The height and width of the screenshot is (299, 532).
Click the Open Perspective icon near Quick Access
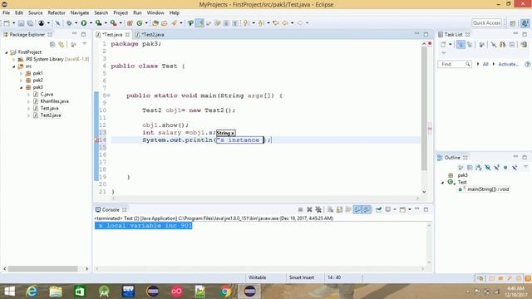click(x=513, y=23)
